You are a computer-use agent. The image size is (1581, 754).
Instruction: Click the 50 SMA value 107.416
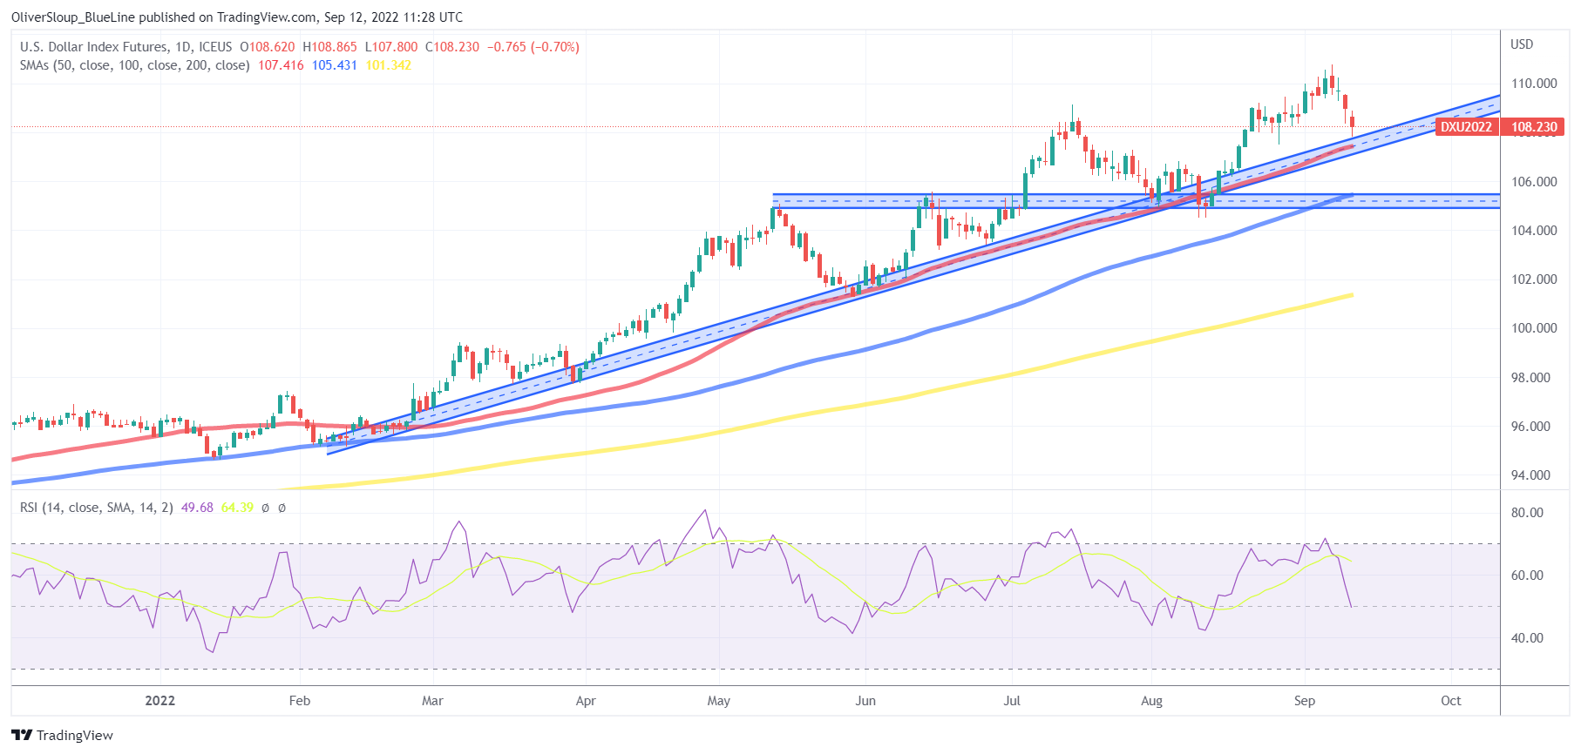(281, 65)
